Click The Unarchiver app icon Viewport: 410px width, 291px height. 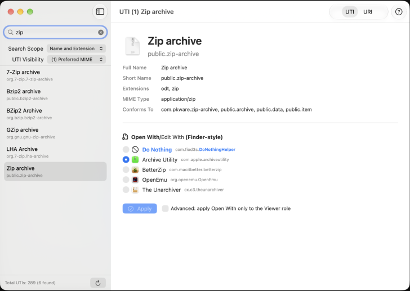(135, 190)
